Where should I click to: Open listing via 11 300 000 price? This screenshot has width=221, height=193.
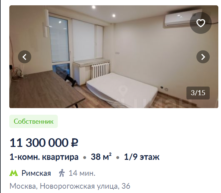39,143
